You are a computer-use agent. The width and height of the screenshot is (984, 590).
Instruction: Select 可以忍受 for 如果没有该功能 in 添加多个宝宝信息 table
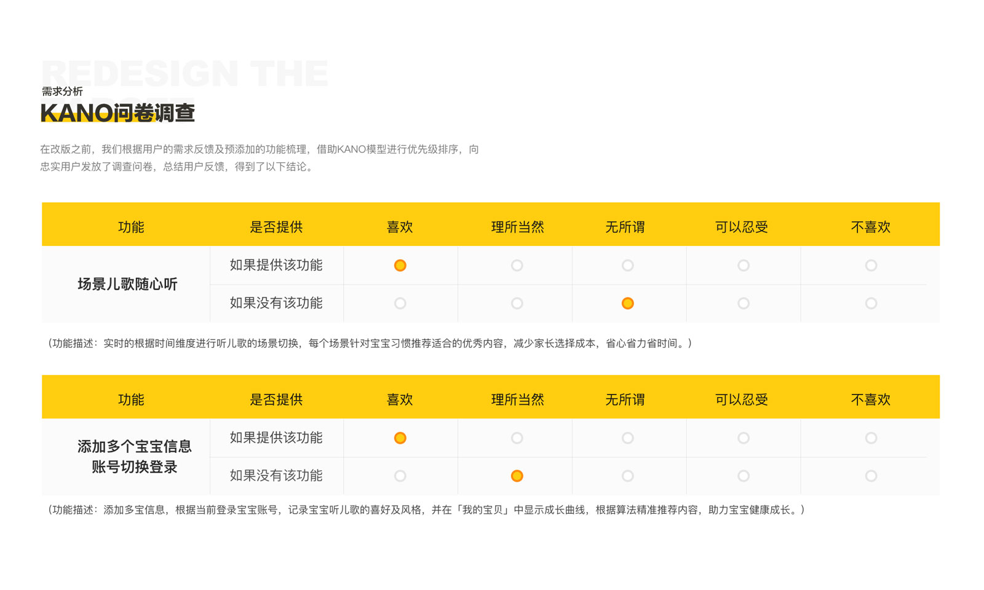(x=744, y=476)
